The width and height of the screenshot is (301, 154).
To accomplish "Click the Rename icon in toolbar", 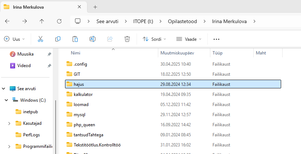I will [93, 39].
